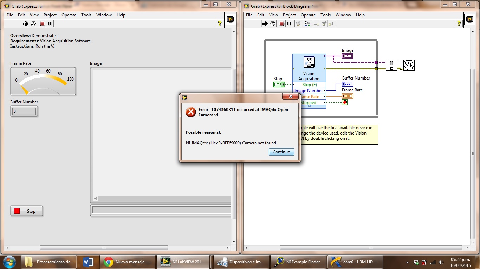480x269 pixels.
Task: Open Context Help in the Front Panel window
Action: point(220,23)
